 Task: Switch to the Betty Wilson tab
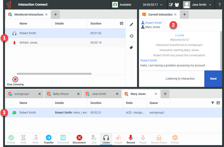61,94
